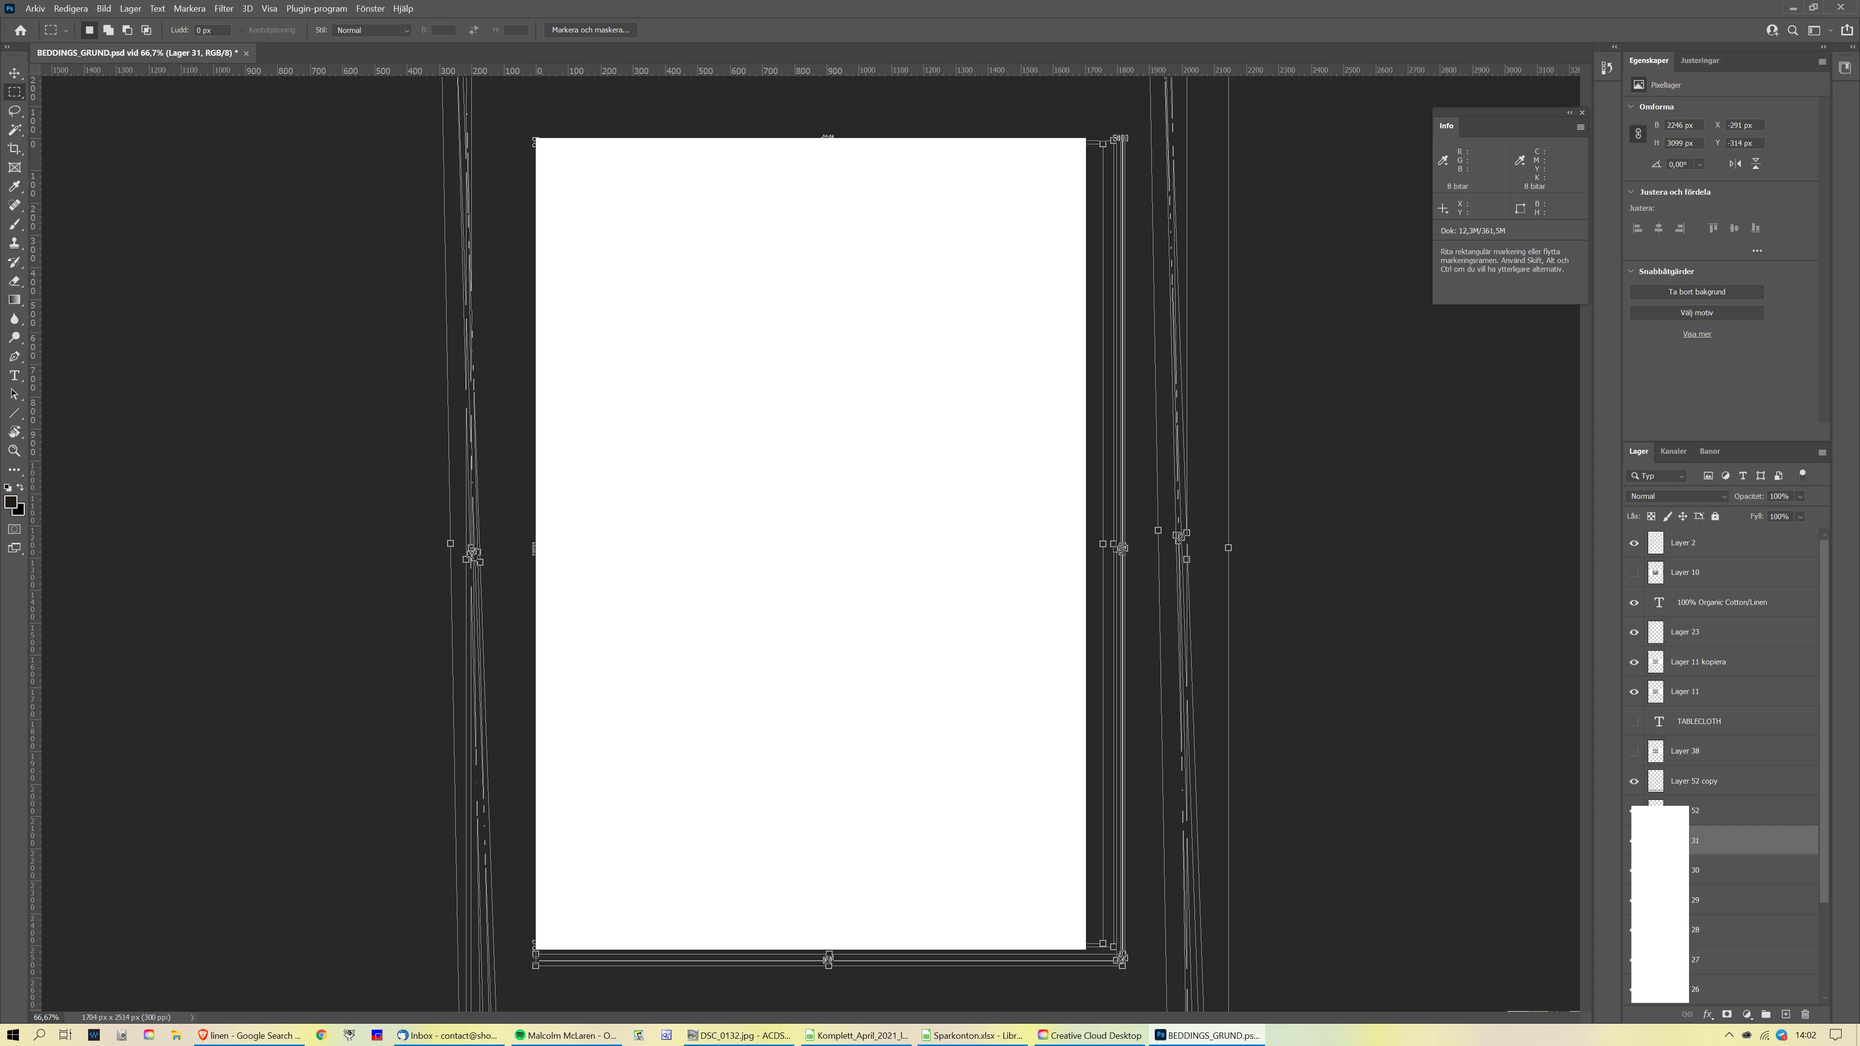This screenshot has height=1046, width=1860.
Task: Click the home icon in options bar
Action: [x=20, y=31]
